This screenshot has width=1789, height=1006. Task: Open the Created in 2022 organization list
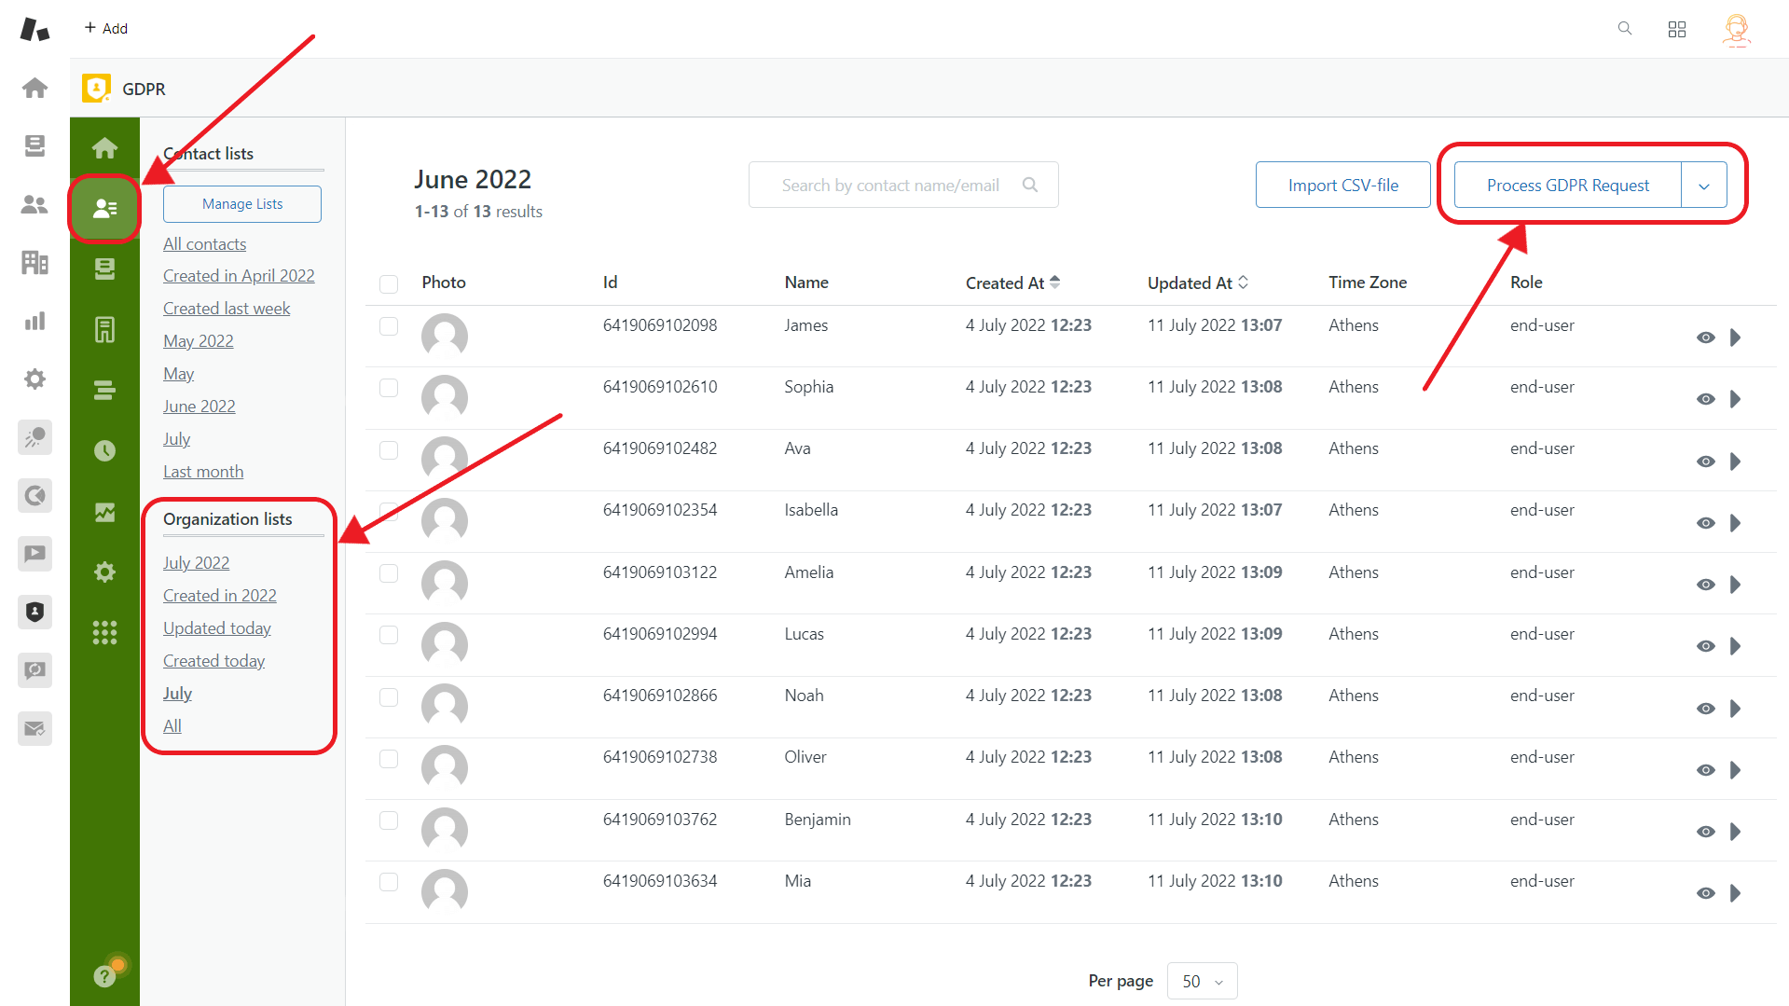coord(220,596)
